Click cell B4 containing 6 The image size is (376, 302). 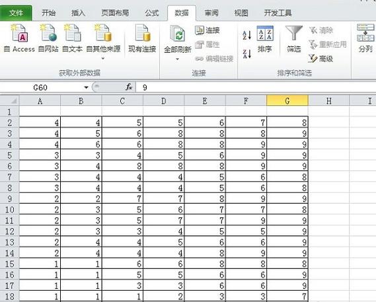pos(81,144)
